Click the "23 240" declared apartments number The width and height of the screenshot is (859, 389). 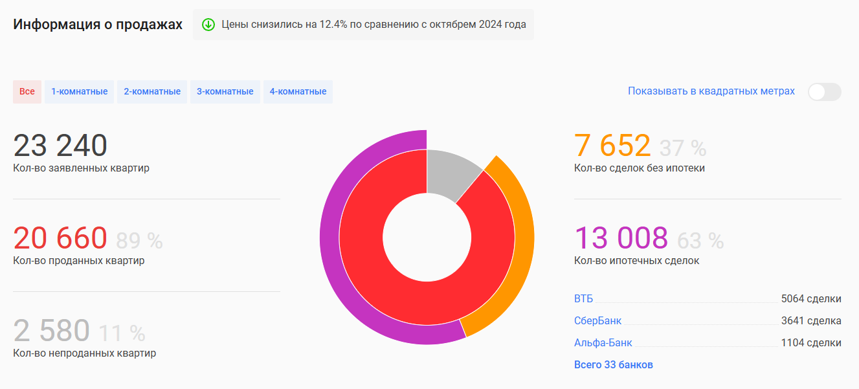60,146
